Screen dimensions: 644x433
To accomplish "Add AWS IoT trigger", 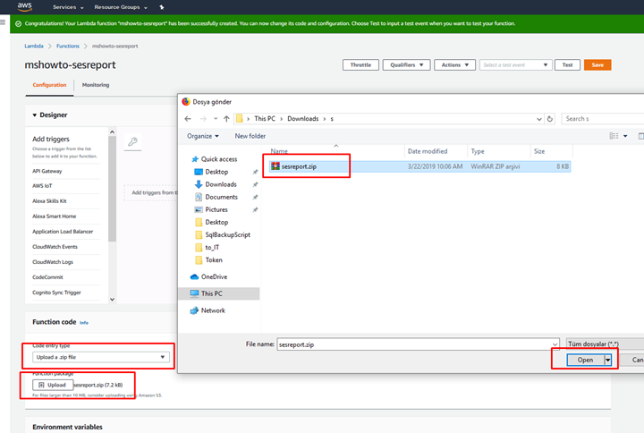I will pyautogui.click(x=42, y=186).
